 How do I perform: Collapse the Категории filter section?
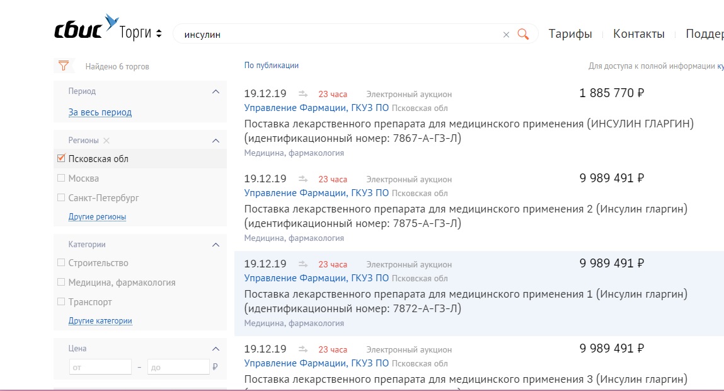215,245
